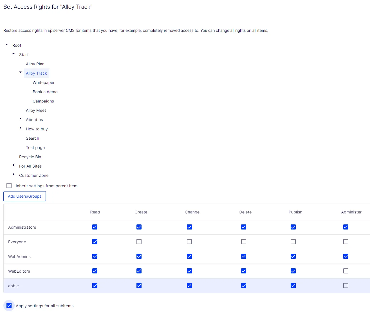Uncheck Change for WebAdmins
370x312 pixels.
[189, 256]
